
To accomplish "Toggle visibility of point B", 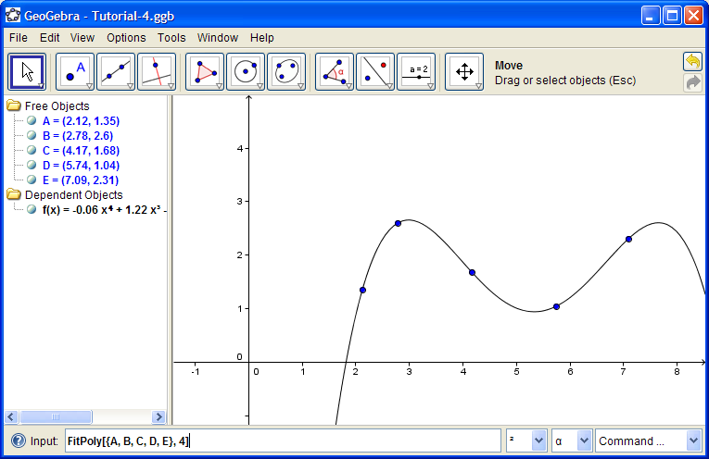I will pos(32,135).
